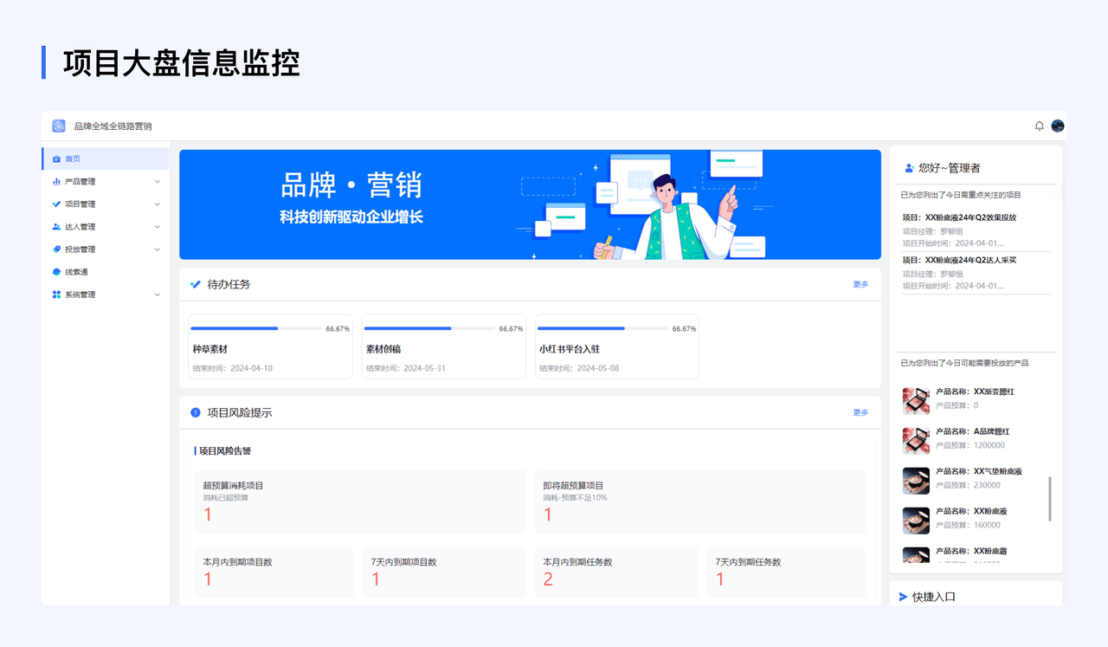The image size is (1108, 647).
Task: Click the product list scrollbar
Action: (1050, 499)
